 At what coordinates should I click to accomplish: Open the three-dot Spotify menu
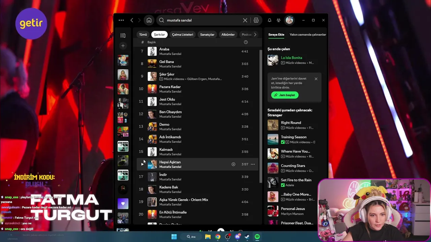click(x=121, y=20)
